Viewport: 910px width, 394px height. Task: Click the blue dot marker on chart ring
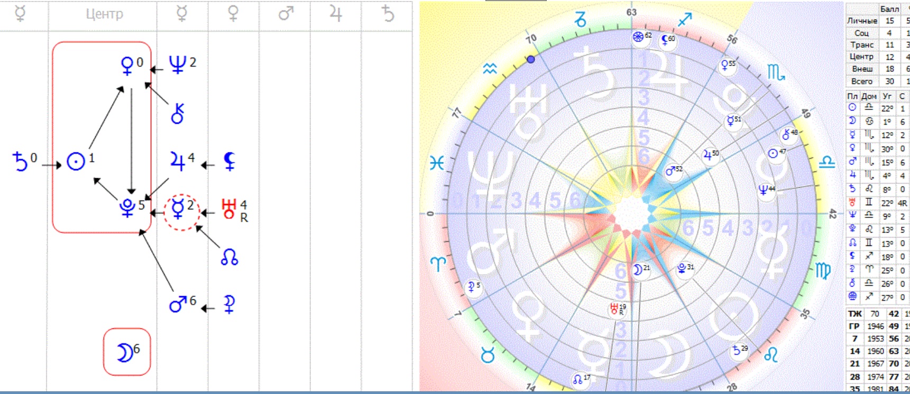tap(531, 60)
